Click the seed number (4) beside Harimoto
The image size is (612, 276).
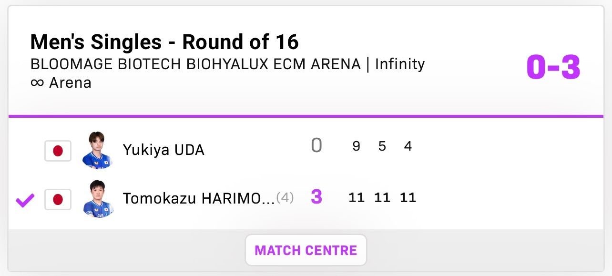(285, 198)
